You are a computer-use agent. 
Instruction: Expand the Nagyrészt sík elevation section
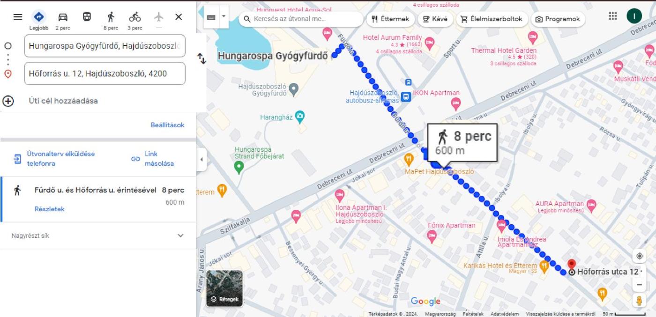(x=180, y=236)
